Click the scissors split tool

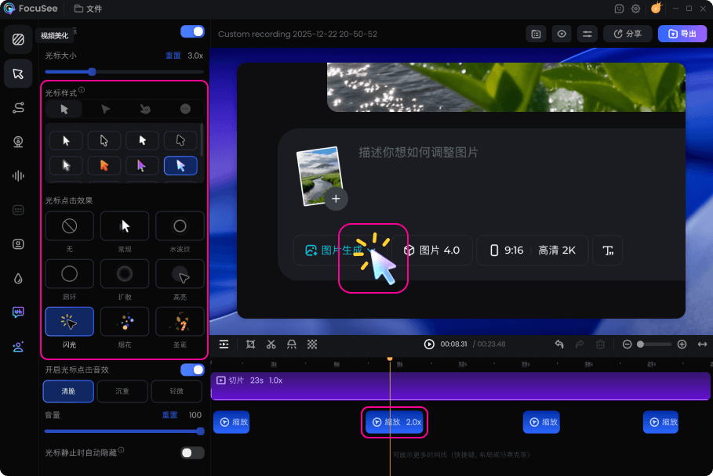pos(271,344)
